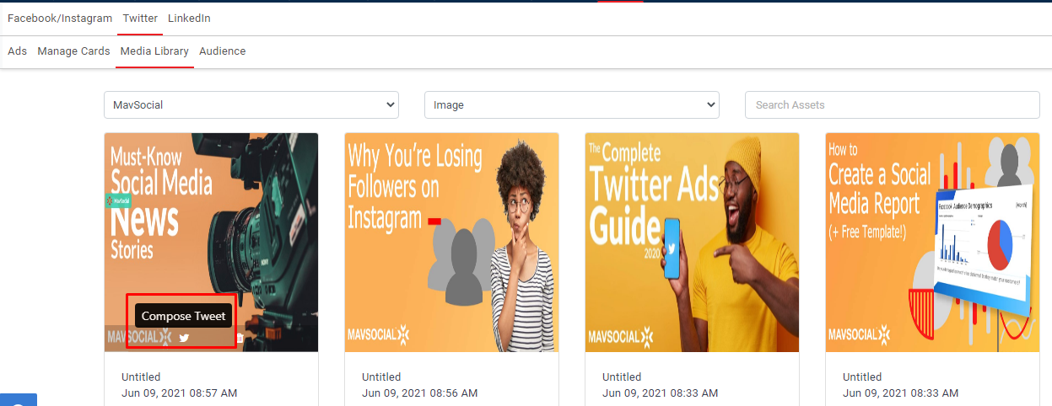Click the blue help widget at bottom-left
This screenshot has height=406, width=1052.
tap(19, 401)
